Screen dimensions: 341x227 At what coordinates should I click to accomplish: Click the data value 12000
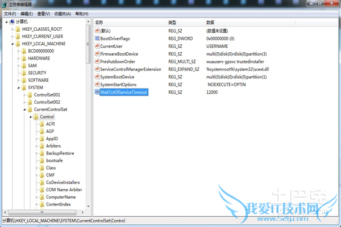[x=212, y=92]
